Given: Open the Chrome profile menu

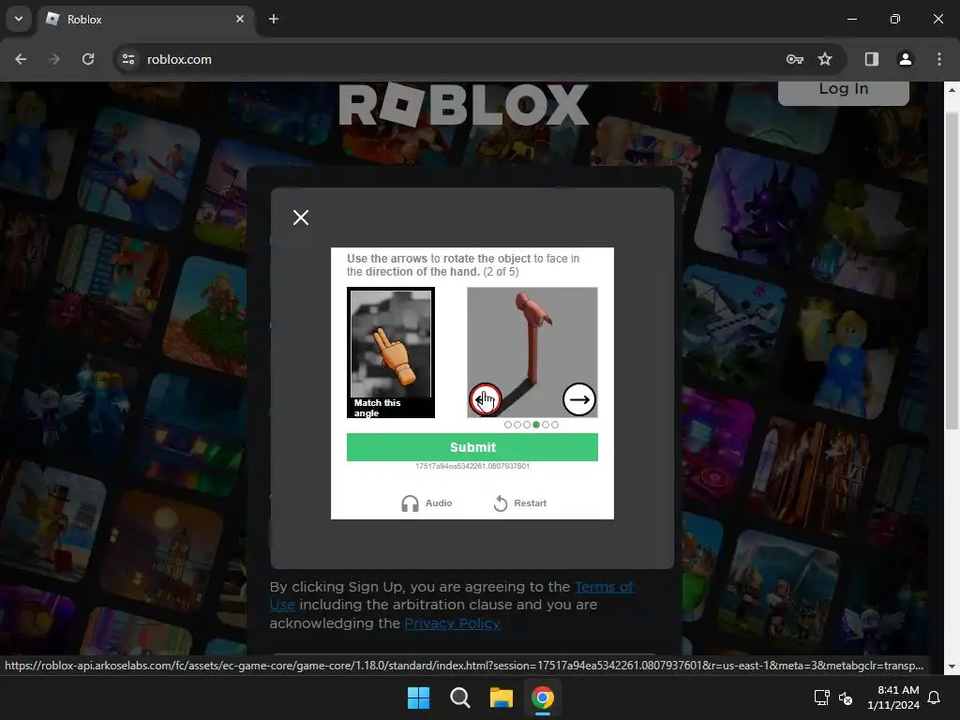Looking at the screenshot, I should pos(905,59).
